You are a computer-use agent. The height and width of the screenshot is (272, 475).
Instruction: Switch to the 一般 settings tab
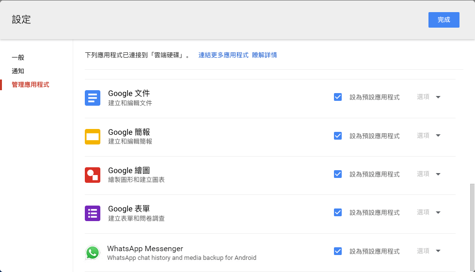point(18,57)
